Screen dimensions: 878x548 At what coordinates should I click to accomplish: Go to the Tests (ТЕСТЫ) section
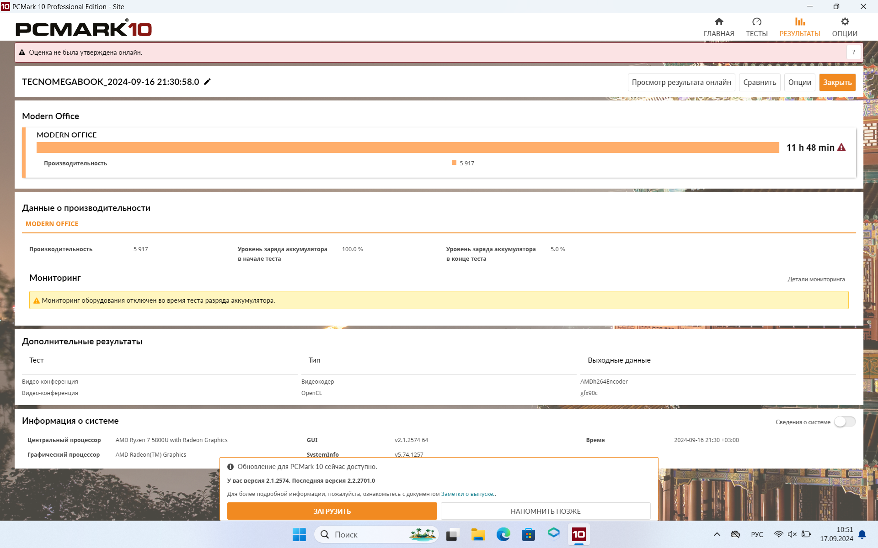pos(756,27)
